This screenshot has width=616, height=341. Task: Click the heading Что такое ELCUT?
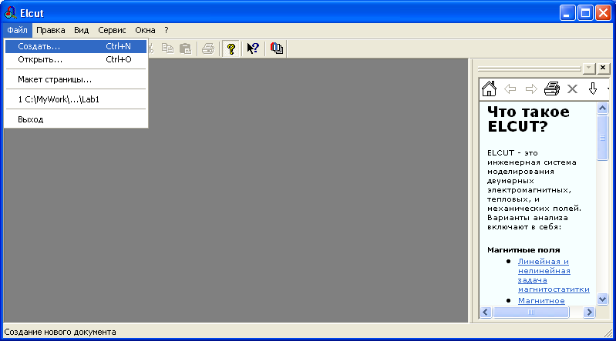[x=528, y=119]
